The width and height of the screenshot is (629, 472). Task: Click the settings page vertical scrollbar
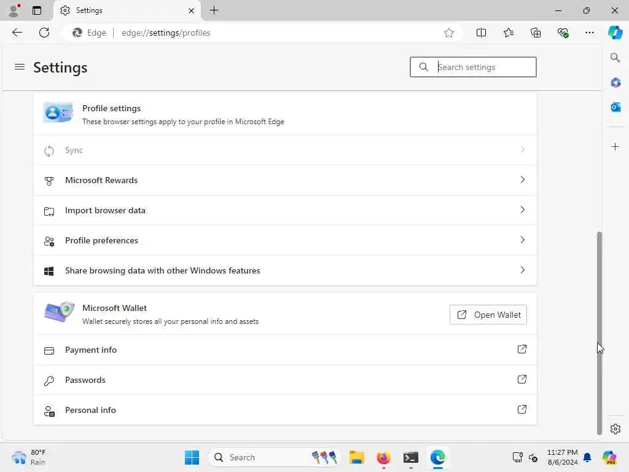(x=600, y=332)
